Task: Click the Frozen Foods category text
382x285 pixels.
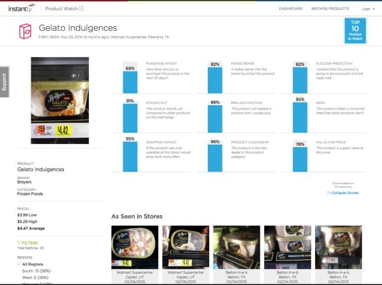Action: click(30, 194)
